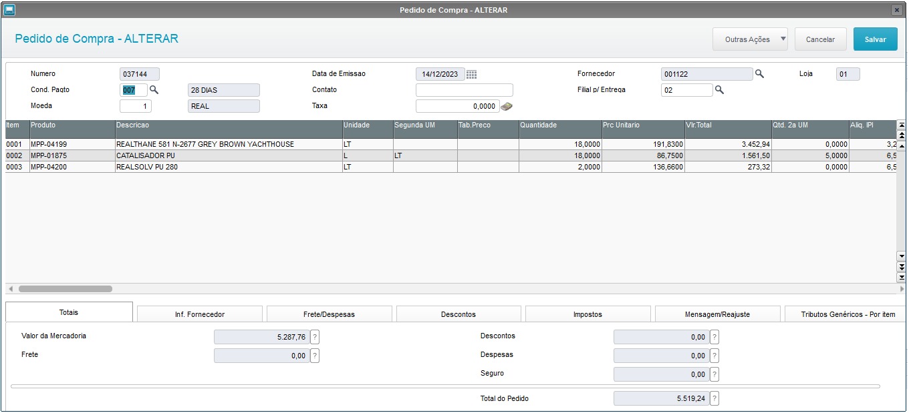
Task: Jump to last row using grid bottom arrow
Action: pyautogui.click(x=901, y=277)
